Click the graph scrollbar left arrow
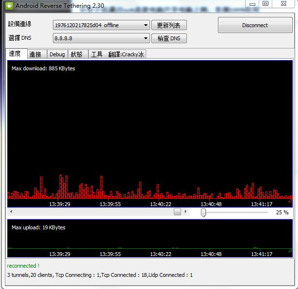The width and height of the screenshot is (298, 289). (x=11, y=211)
